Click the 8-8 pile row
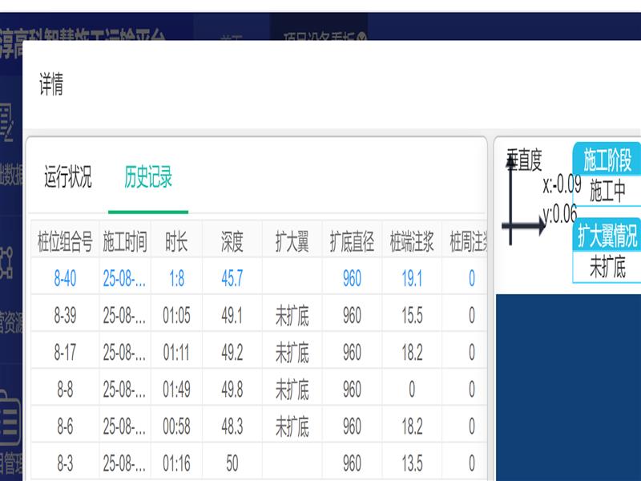641x481 pixels. pyautogui.click(x=65, y=390)
